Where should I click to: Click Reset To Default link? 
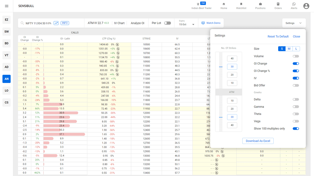tap(278, 36)
